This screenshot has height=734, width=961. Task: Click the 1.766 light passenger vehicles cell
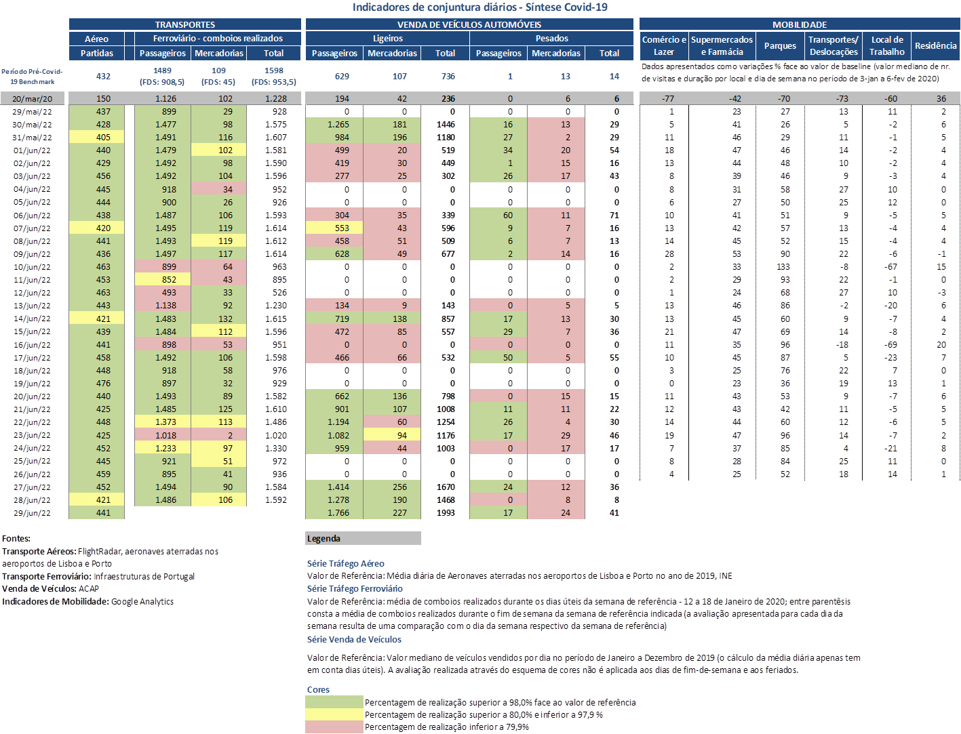point(334,513)
